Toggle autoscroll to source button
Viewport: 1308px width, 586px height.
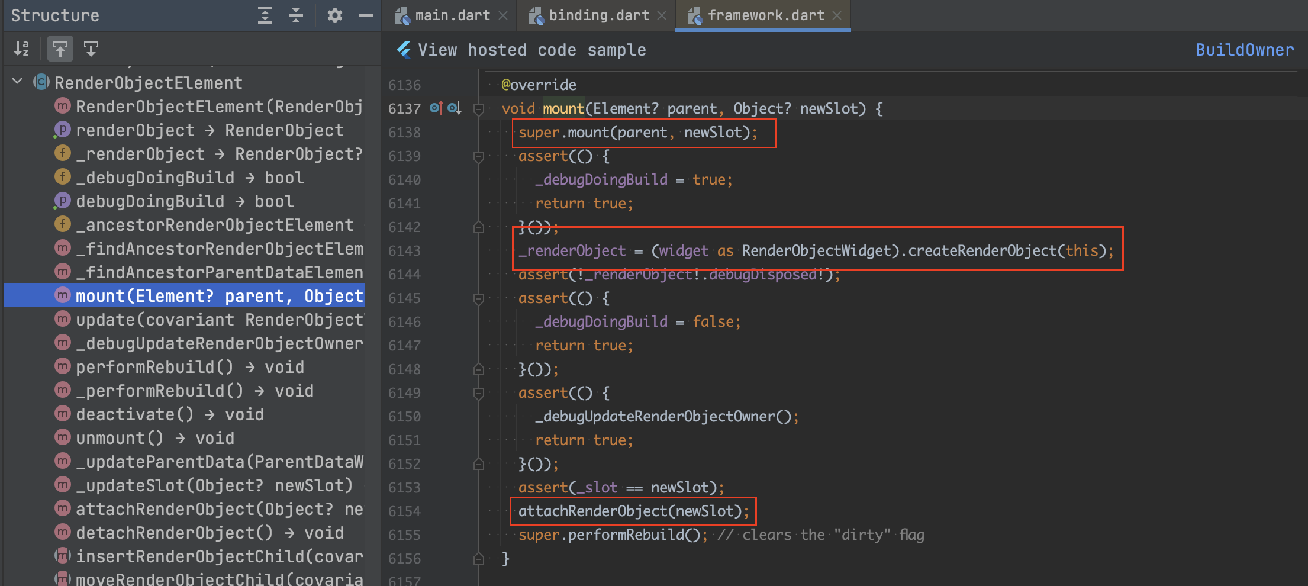pyautogui.click(x=60, y=49)
